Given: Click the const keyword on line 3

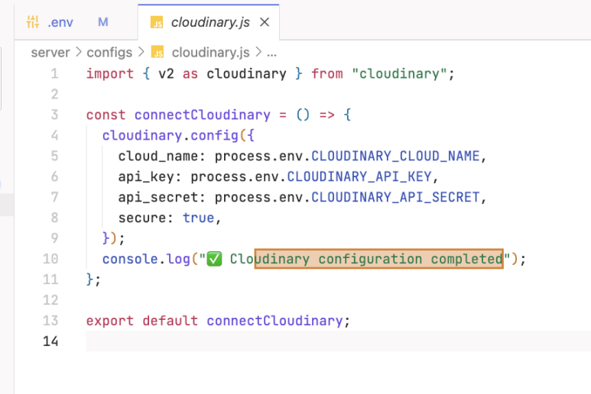Looking at the screenshot, I should point(106,115).
